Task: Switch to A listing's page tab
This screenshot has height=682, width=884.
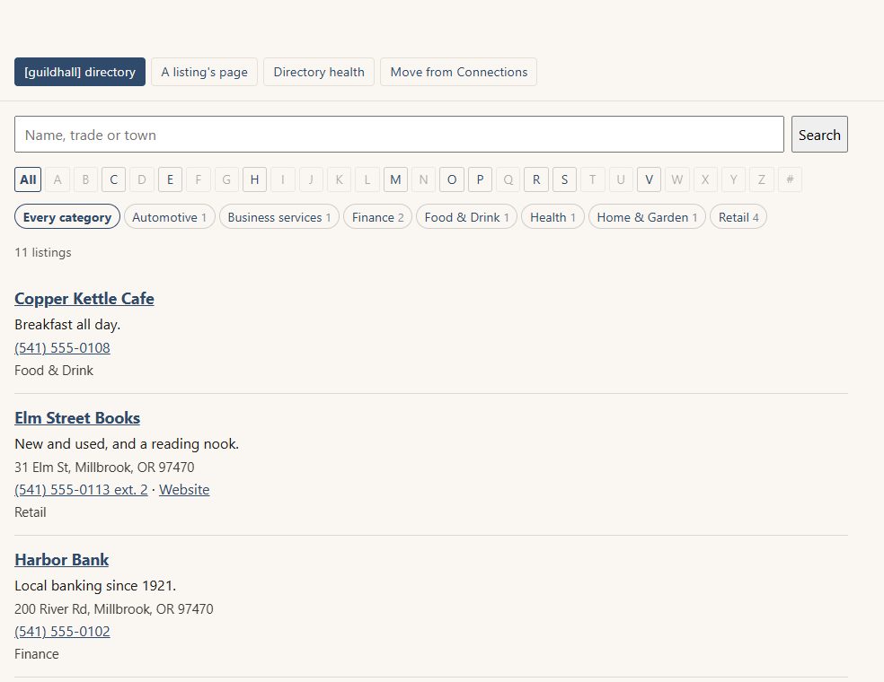Action: click(204, 72)
